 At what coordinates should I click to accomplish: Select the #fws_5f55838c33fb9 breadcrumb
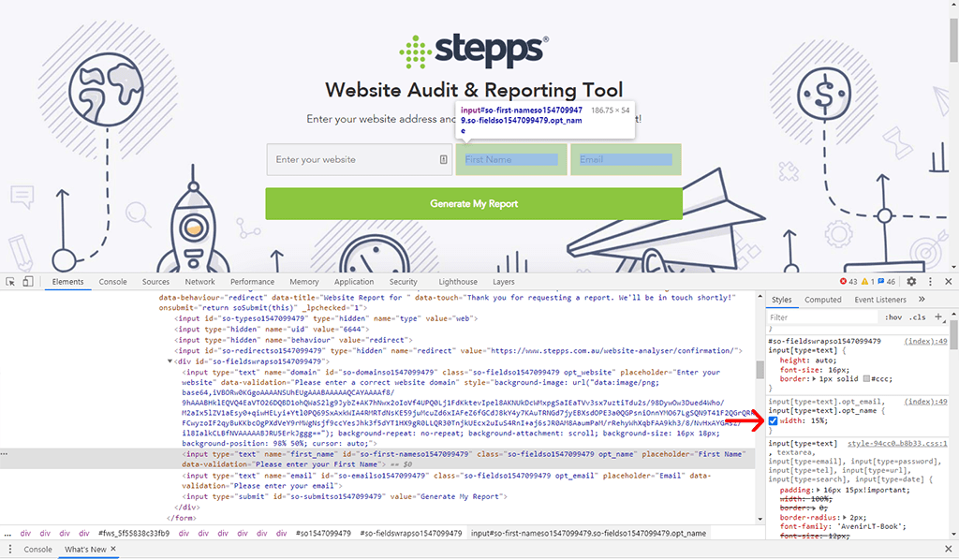[134, 534]
